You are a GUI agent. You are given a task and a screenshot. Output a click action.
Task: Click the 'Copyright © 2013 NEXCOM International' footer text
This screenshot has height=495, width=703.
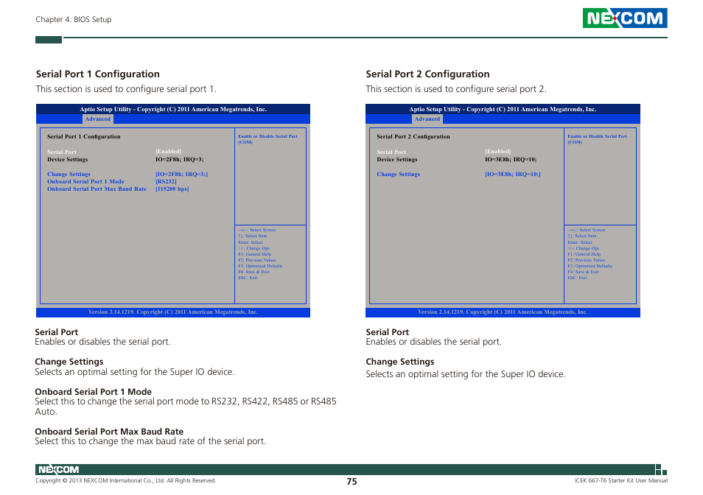(x=125, y=481)
